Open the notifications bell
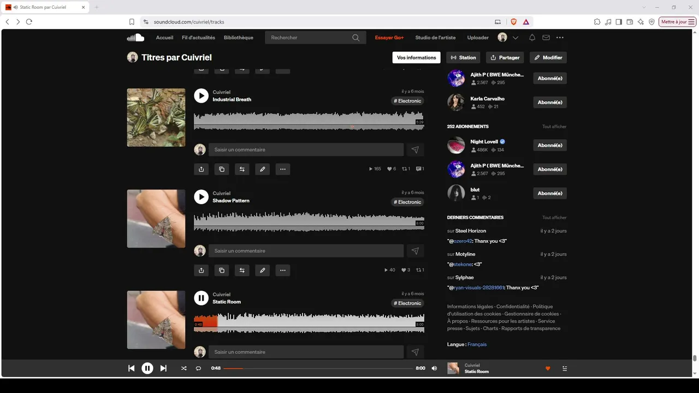 [532, 38]
